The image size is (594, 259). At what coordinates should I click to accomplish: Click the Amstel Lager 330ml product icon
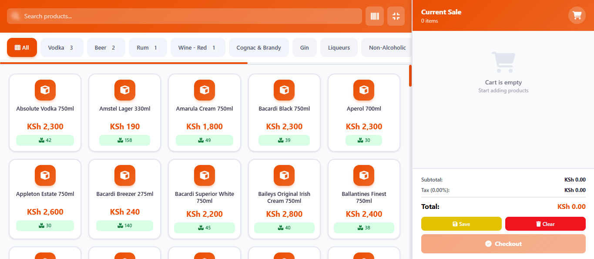point(125,90)
